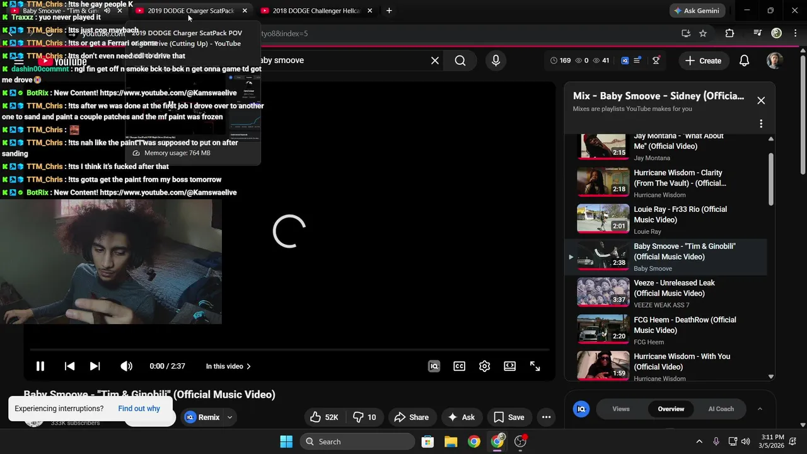The image size is (807, 454).
Task: Open the player settings gear
Action: coord(484,366)
